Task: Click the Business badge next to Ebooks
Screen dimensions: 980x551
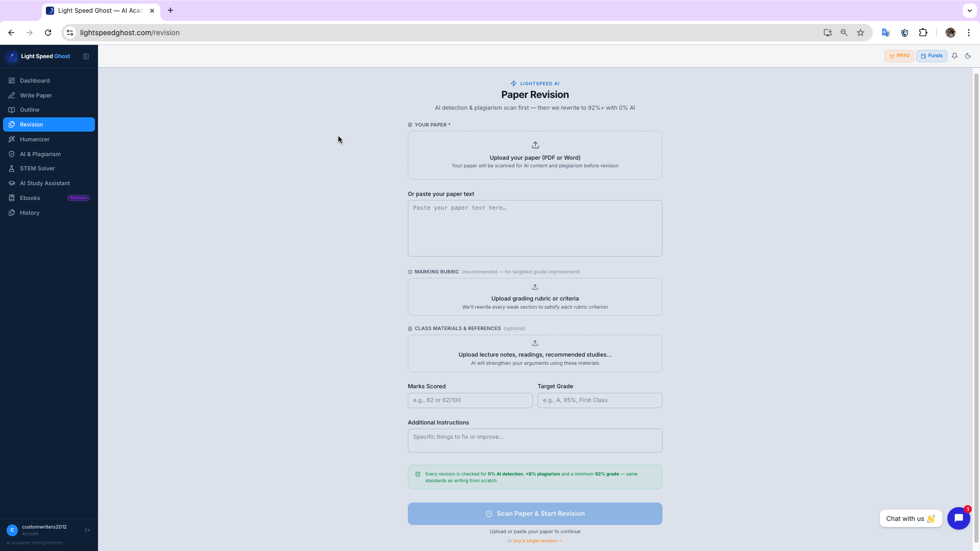Action: point(79,198)
